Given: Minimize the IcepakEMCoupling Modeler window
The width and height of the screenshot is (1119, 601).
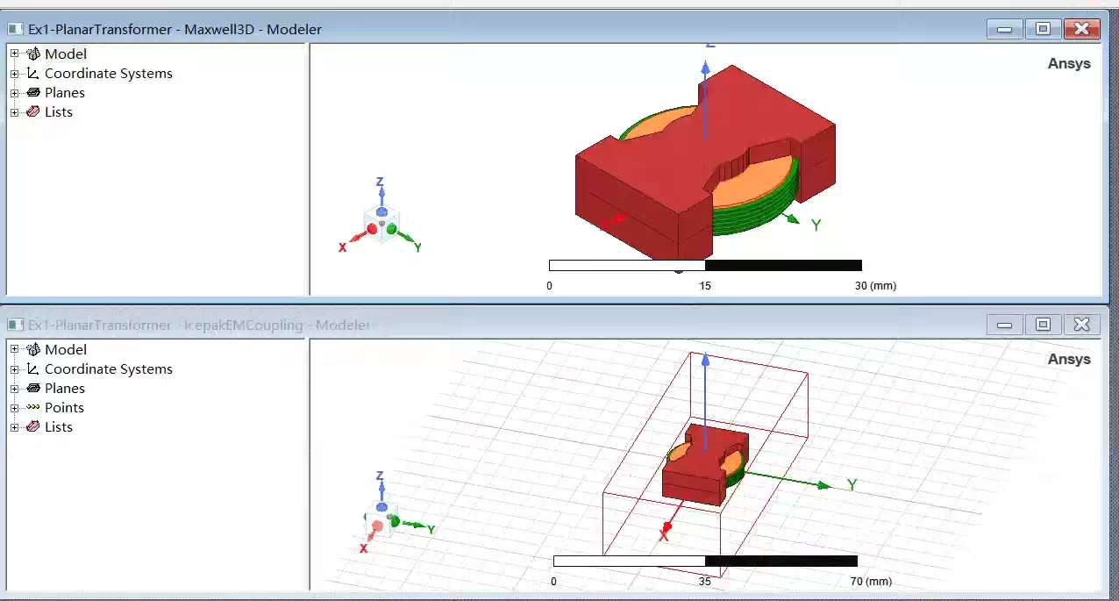Looking at the screenshot, I should click(x=1004, y=325).
